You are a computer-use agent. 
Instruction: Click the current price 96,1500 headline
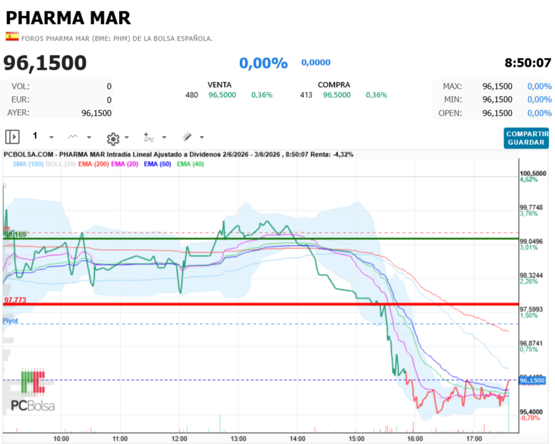coord(45,63)
